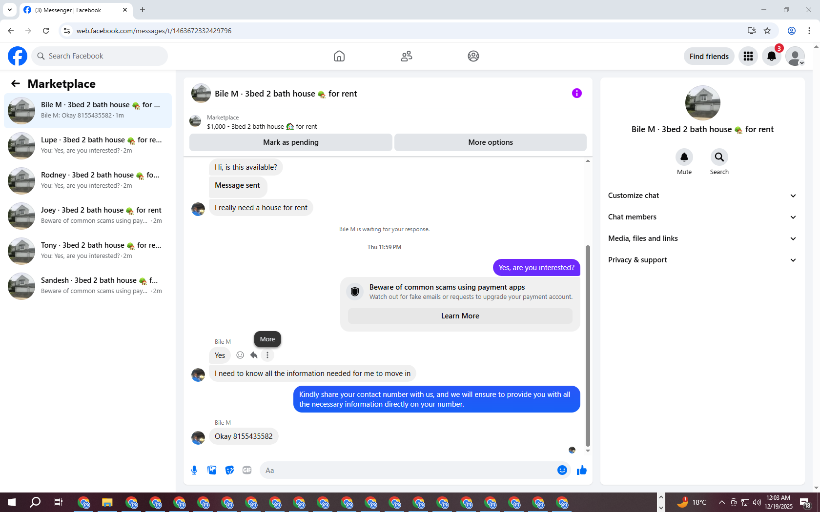Click the chat scroll-down arrow
This screenshot has width=820, height=512.
588,451
